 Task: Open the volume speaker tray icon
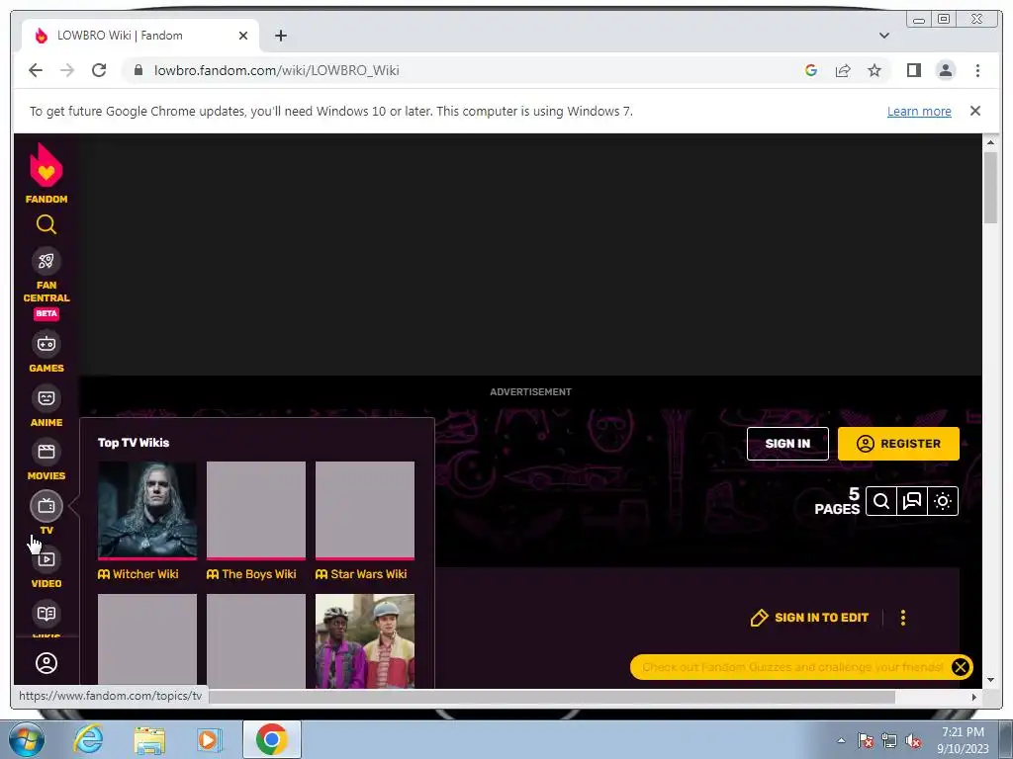click(913, 741)
